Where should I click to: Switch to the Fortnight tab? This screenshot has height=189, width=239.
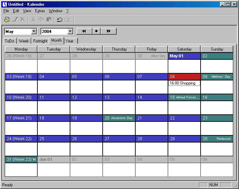(40, 41)
